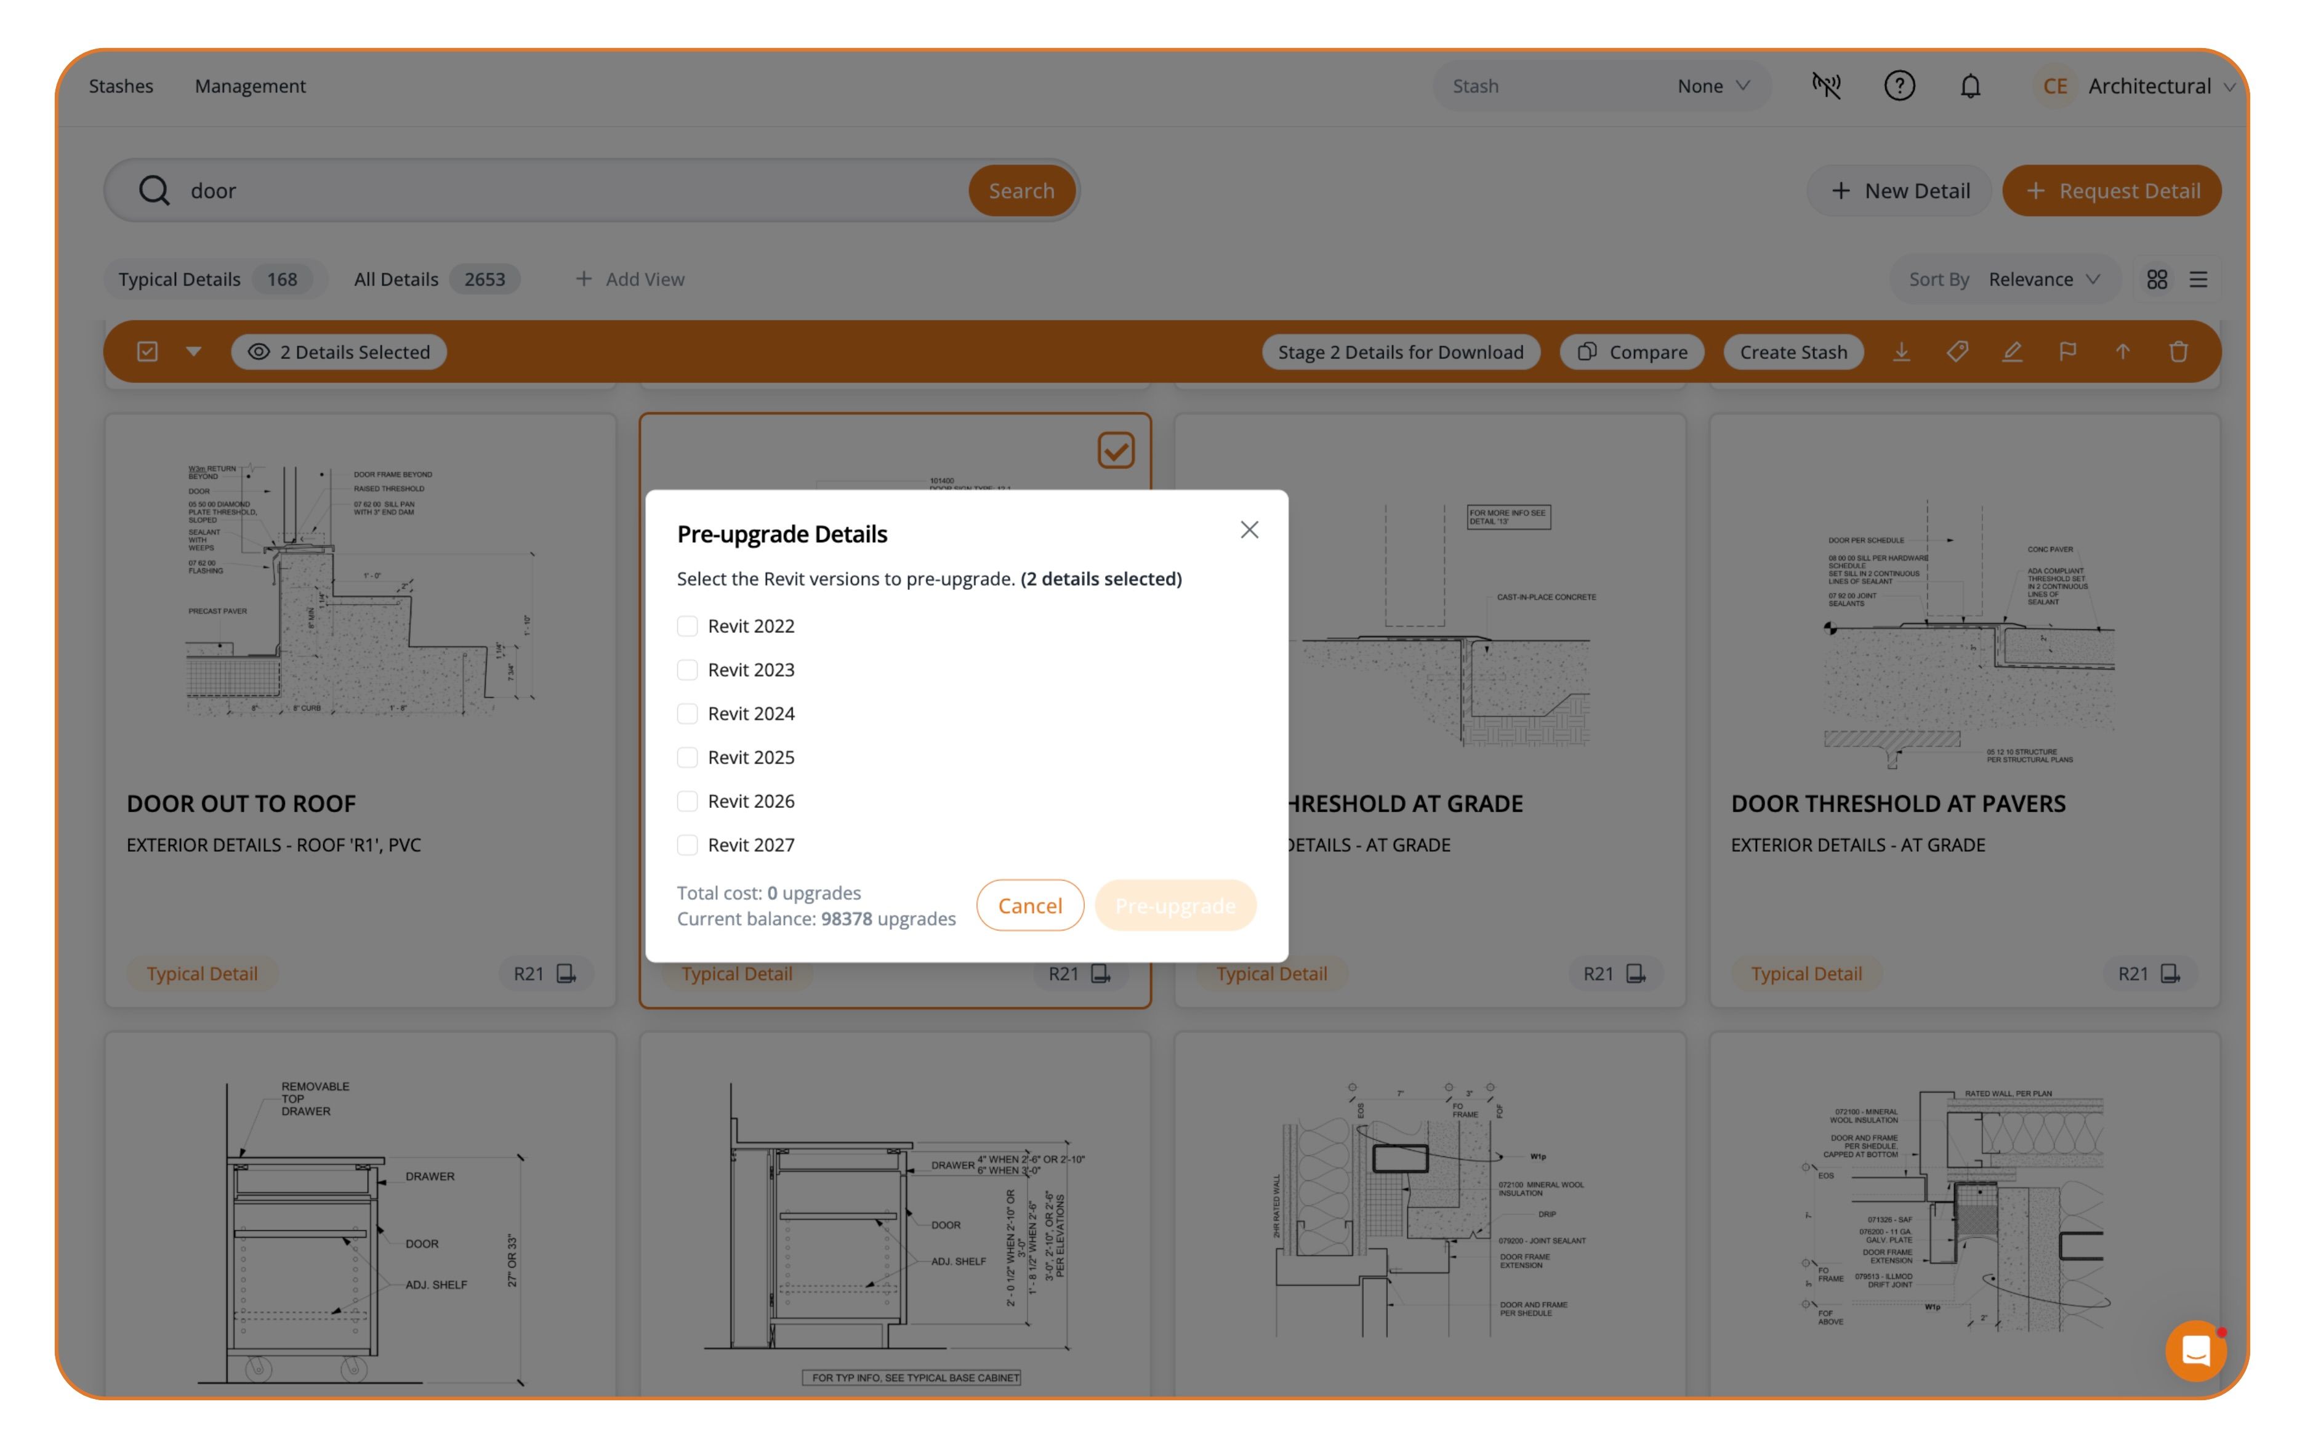The height and width of the screenshot is (1447, 2305).
Task: Click the flag icon in selection bar
Action: point(2068,352)
